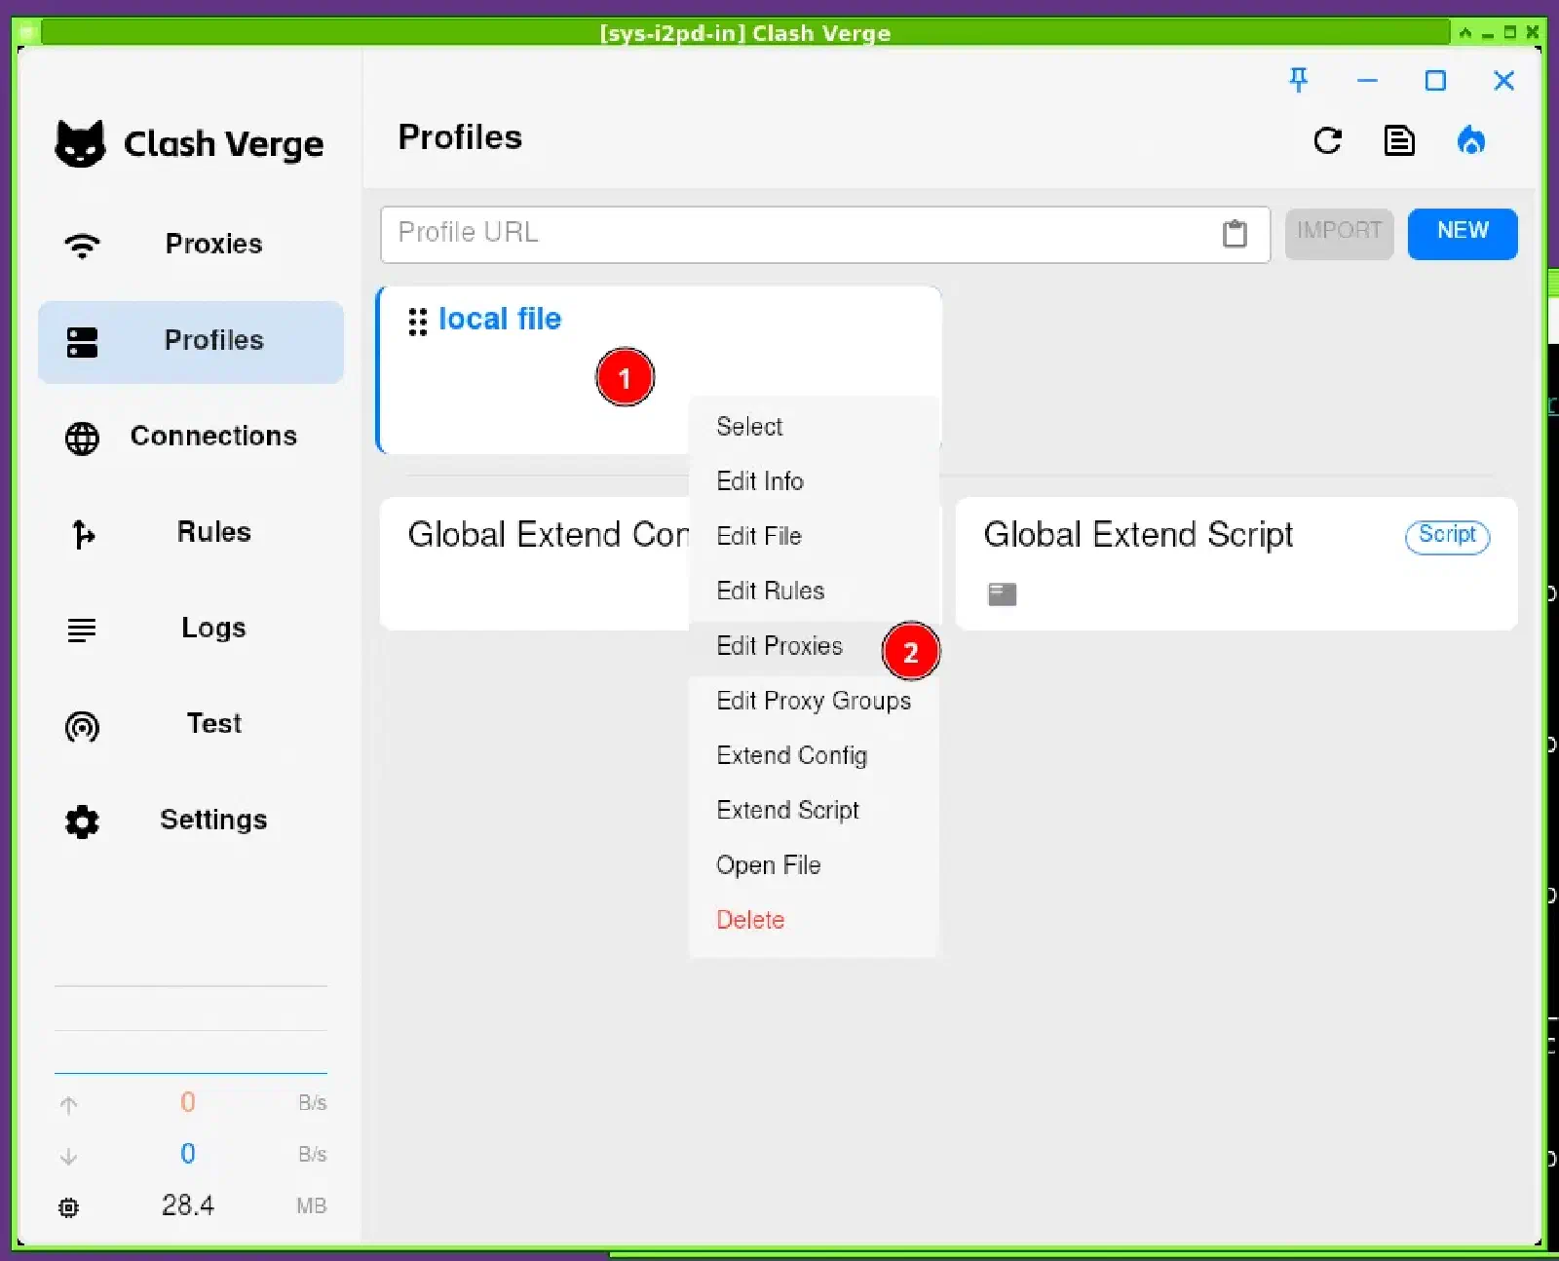Click the Connections globe icon
This screenshot has height=1261, width=1559.
tap(82, 438)
